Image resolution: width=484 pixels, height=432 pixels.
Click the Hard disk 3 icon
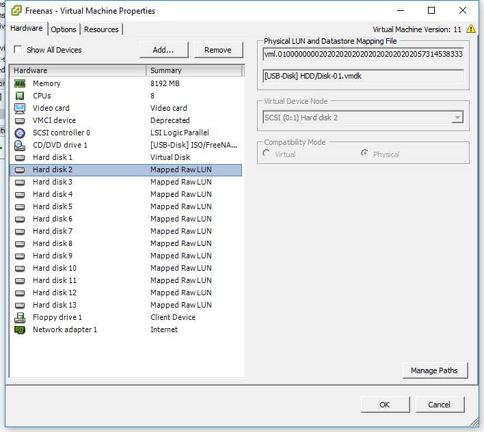tap(20, 183)
